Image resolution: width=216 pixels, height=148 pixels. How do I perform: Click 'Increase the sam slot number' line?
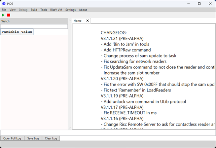[130, 73]
